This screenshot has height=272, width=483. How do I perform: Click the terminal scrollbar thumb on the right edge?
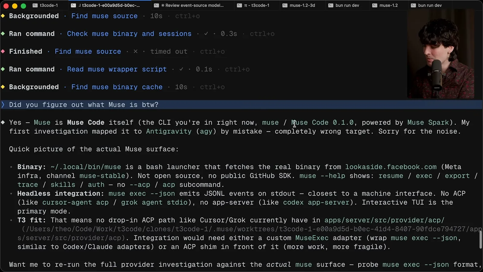481,239
